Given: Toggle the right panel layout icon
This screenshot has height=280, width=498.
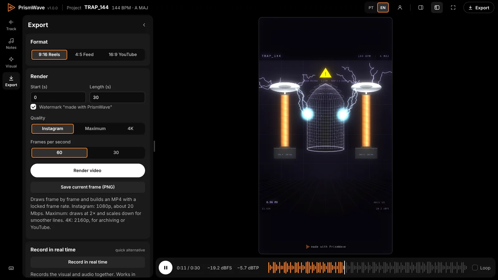Looking at the screenshot, I should (x=421, y=7).
